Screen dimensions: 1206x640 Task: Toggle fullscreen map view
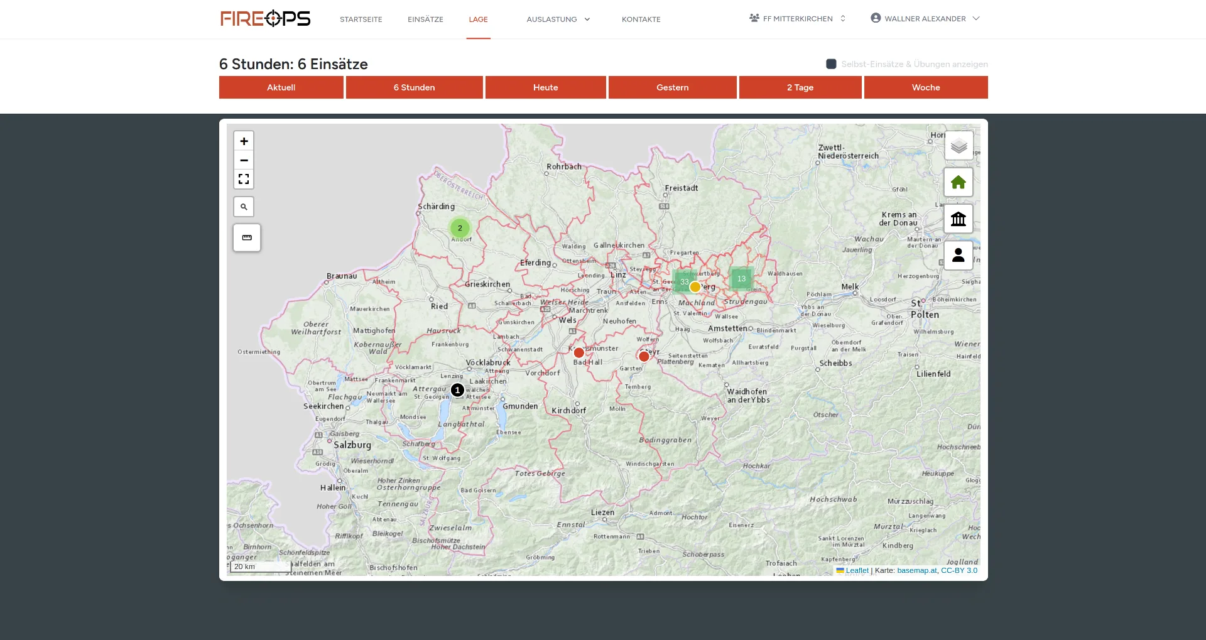(244, 179)
